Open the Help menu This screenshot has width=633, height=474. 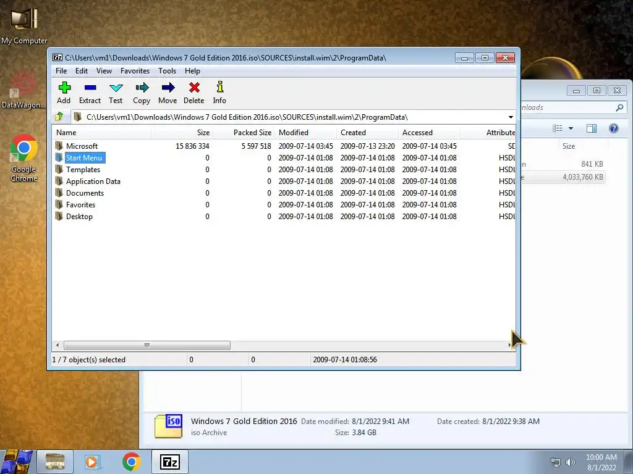tap(193, 70)
